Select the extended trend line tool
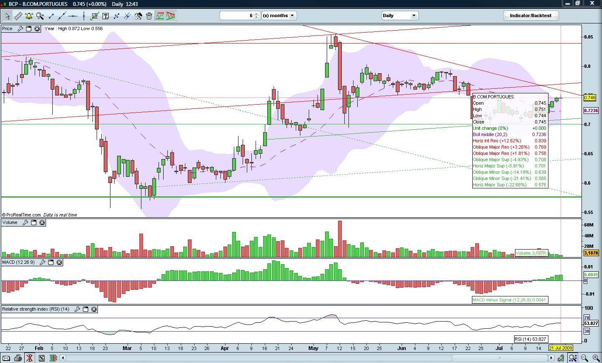The width and height of the screenshot is (602, 363). pyautogui.click(x=62, y=16)
